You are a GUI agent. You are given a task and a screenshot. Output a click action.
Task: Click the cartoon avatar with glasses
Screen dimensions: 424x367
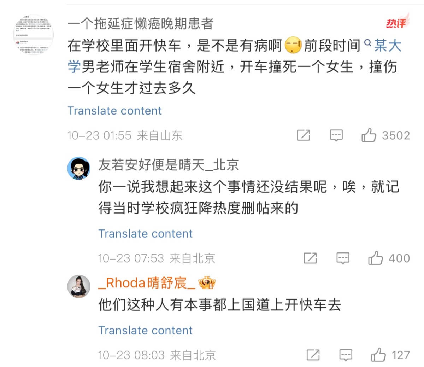79,168
